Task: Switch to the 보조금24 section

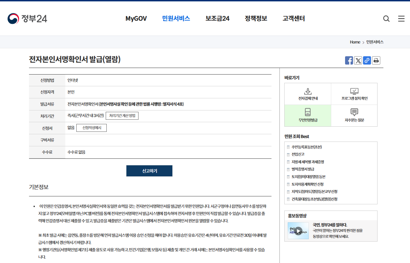Action: pos(217,18)
